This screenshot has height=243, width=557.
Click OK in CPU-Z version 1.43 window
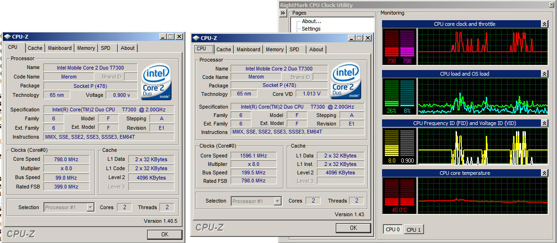pos(353,228)
